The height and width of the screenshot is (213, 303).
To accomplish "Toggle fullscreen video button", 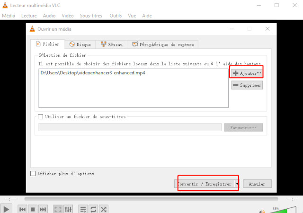I will pos(58,209).
